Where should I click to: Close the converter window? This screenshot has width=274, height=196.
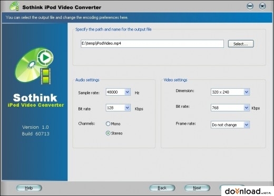[262, 6]
